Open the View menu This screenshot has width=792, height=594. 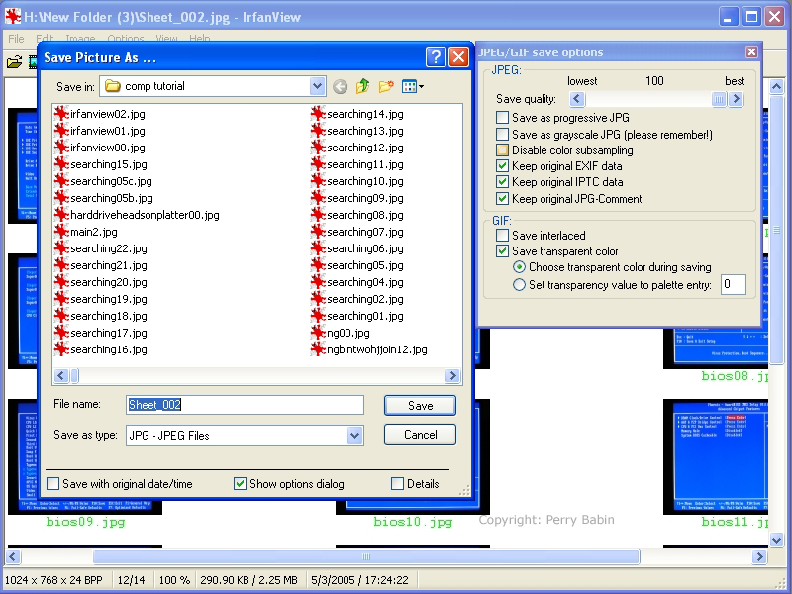(x=166, y=39)
